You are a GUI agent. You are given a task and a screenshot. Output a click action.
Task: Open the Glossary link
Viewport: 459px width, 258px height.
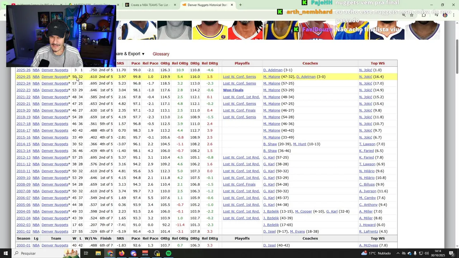click(x=161, y=54)
